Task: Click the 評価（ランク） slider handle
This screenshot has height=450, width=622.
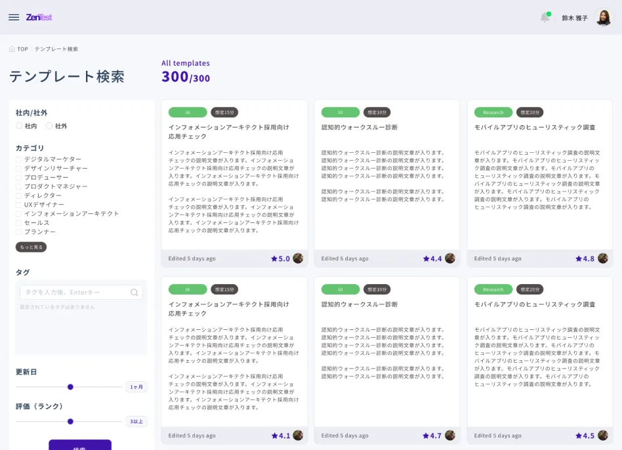Action: pyautogui.click(x=70, y=421)
